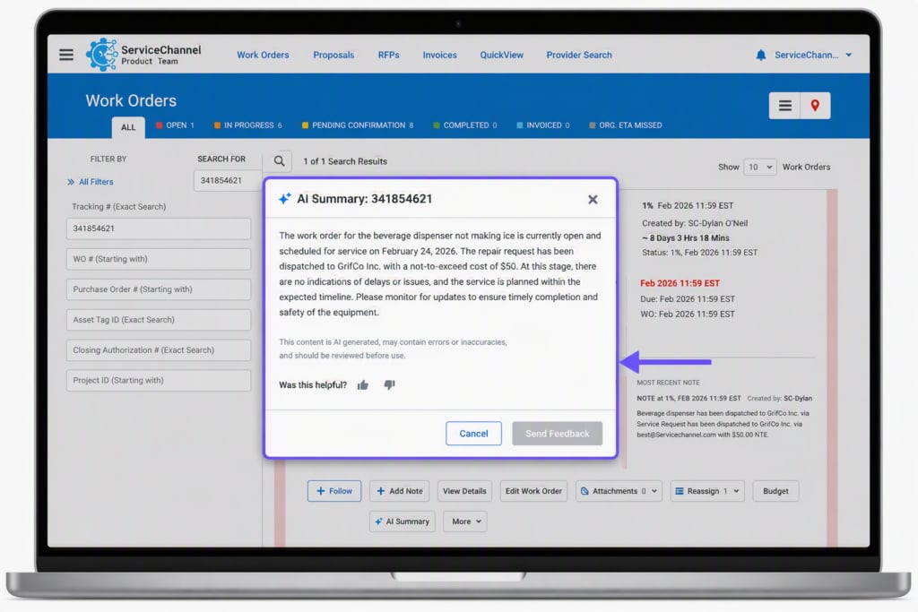
Task: Click Send Feedback button
Action: (x=558, y=434)
